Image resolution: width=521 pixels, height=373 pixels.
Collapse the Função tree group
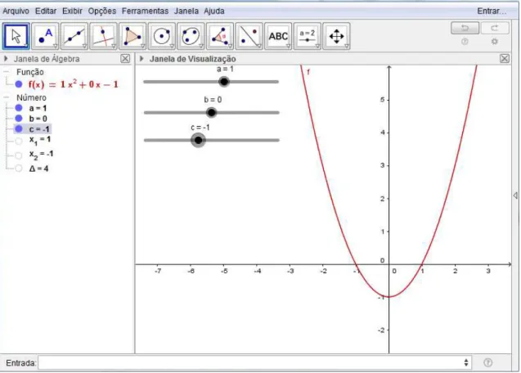7,72
